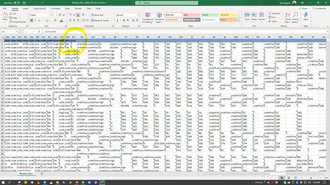Decrease the cell indent
Viewport: 330px width, 185px height.
click(83, 21)
